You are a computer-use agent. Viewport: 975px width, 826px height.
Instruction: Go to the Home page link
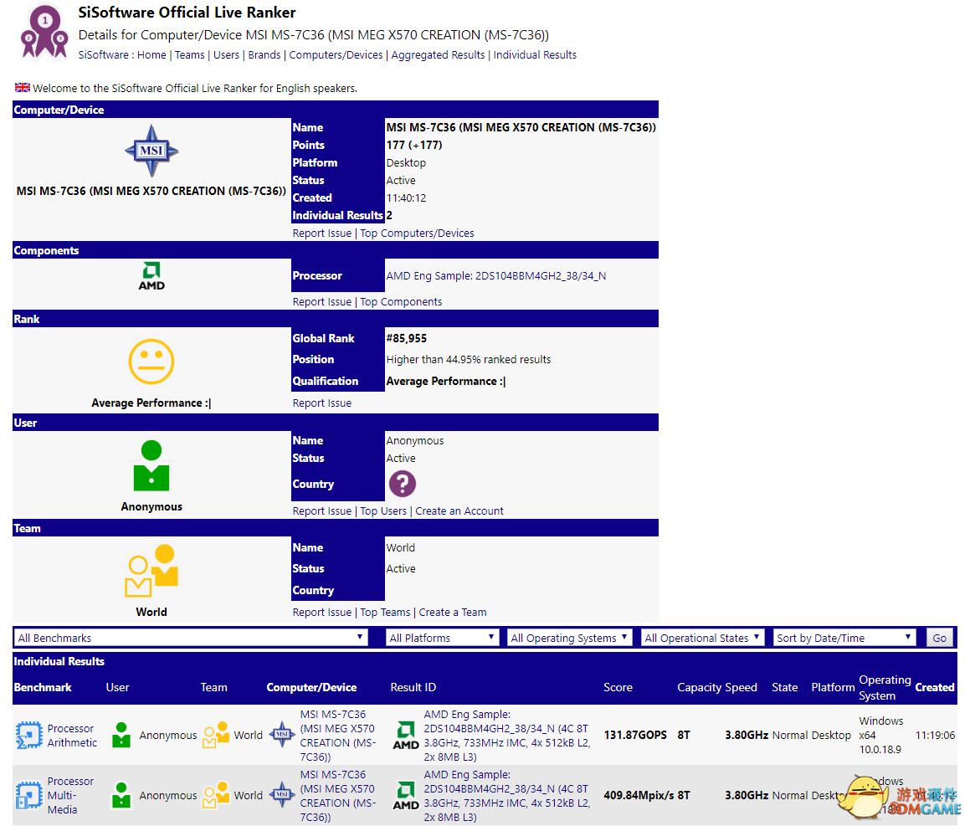pos(151,54)
